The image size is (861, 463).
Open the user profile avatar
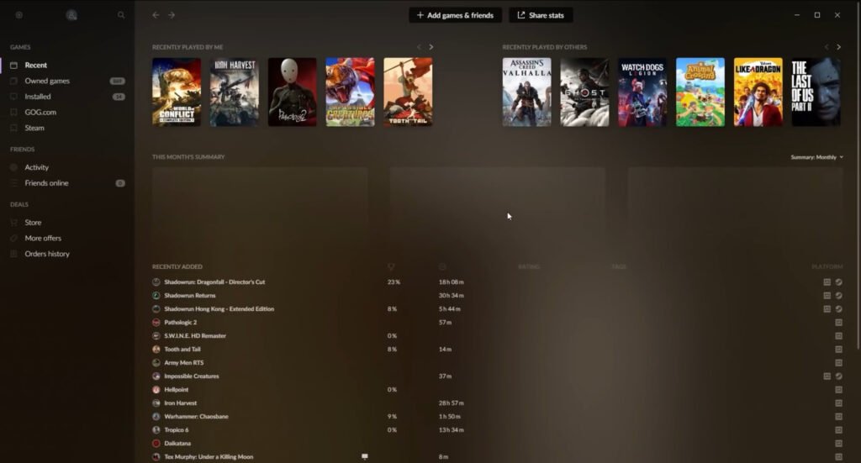(71, 15)
